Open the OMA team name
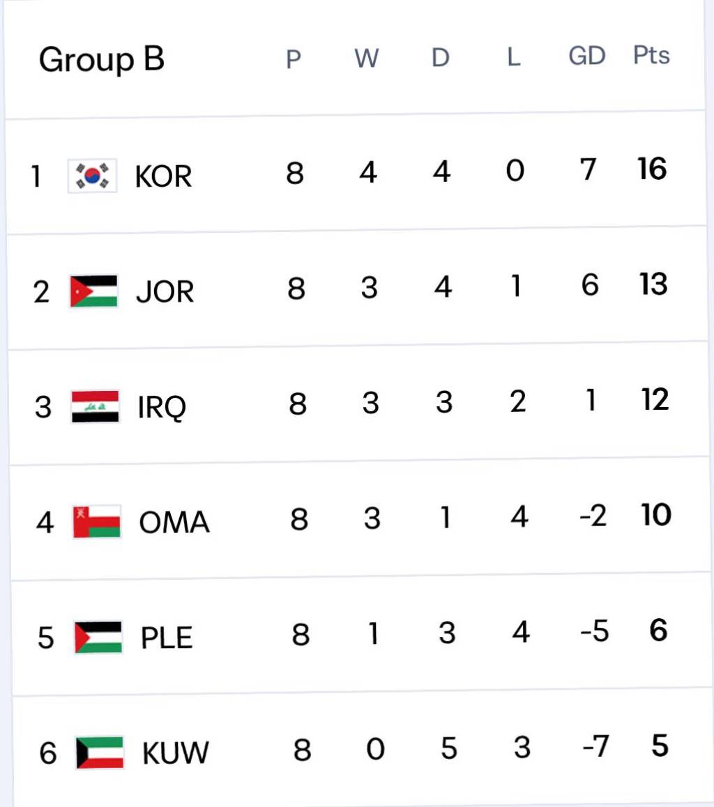 174,523
